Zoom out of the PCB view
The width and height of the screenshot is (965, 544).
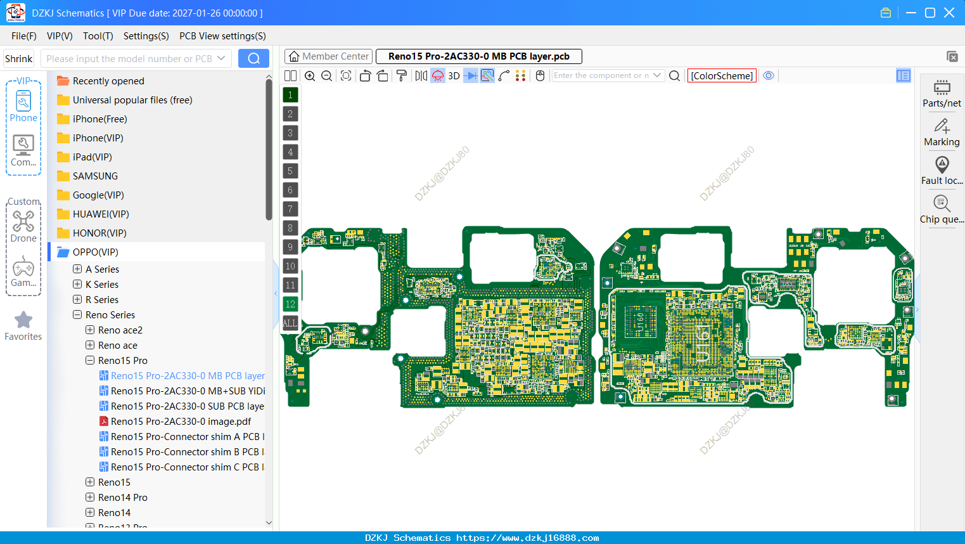(327, 75)
